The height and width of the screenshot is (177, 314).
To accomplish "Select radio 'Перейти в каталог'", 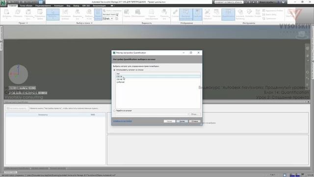I will tap(114, 111).
